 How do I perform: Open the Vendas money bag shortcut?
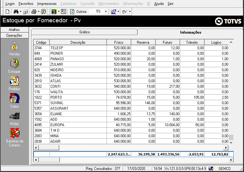point(14,46)
